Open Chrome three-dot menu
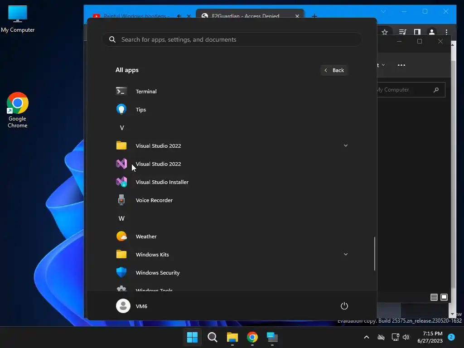Screen dimensions: 464x348 coord(446,32)
